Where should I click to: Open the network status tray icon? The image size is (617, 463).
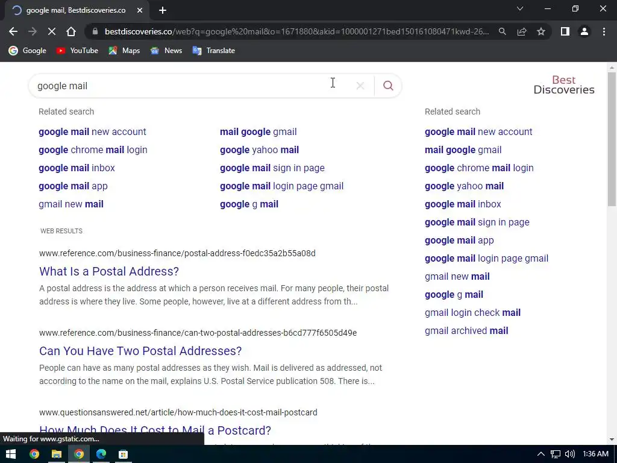[555, 454]
